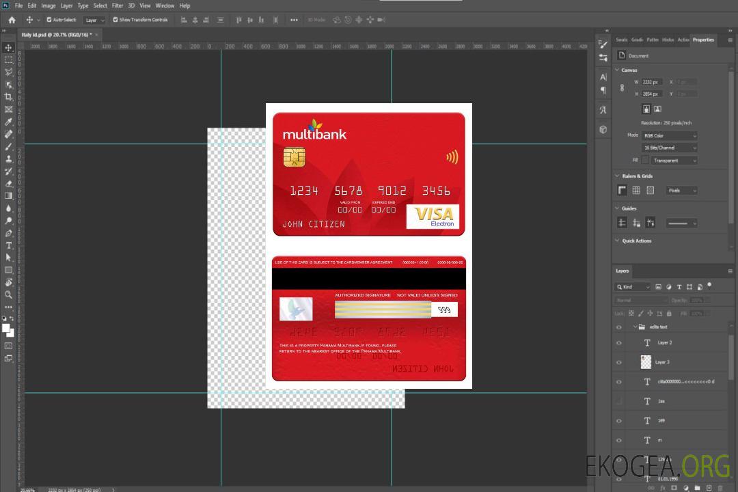
Task: Hide the 'm' text layer
Action: [619, 441]
